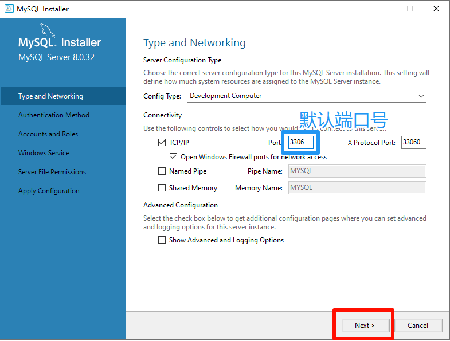Click the Type and Networking heading
Image resolution: width=450 pixels, height=341 pixels.
point(194,43)
